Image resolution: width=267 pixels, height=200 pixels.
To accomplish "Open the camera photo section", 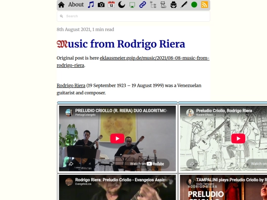I will 101,5.
